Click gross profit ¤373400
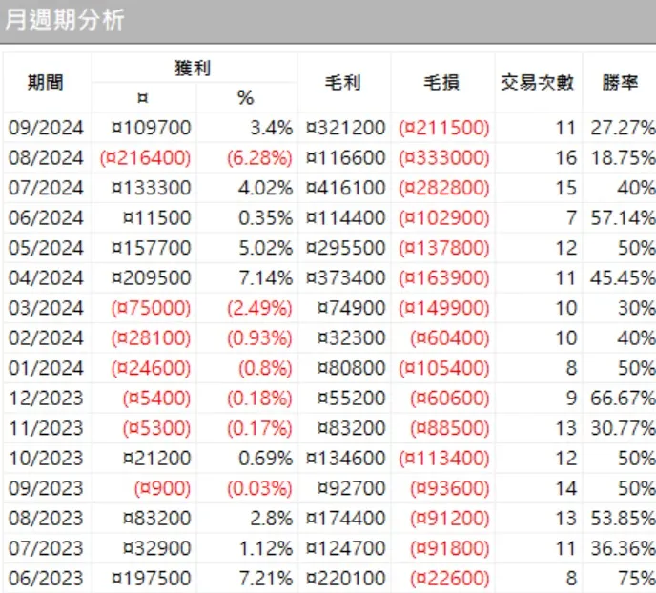Viewport: 656px width, 593px height. pyautogui.click(x=345, y=278)
